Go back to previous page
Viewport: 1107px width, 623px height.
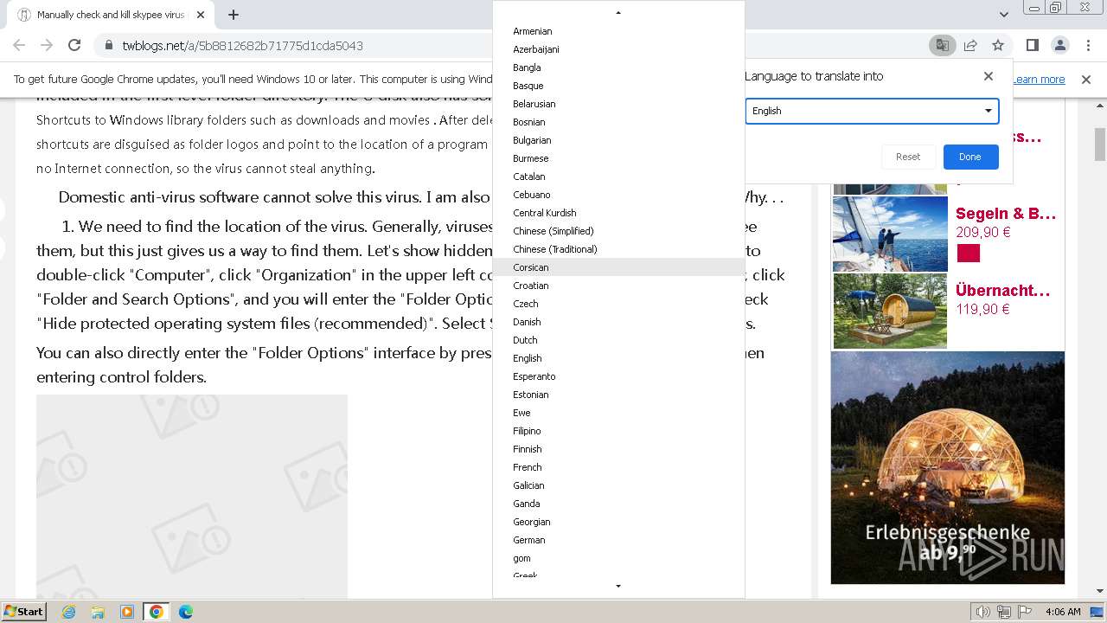click(x=19, y=45)
